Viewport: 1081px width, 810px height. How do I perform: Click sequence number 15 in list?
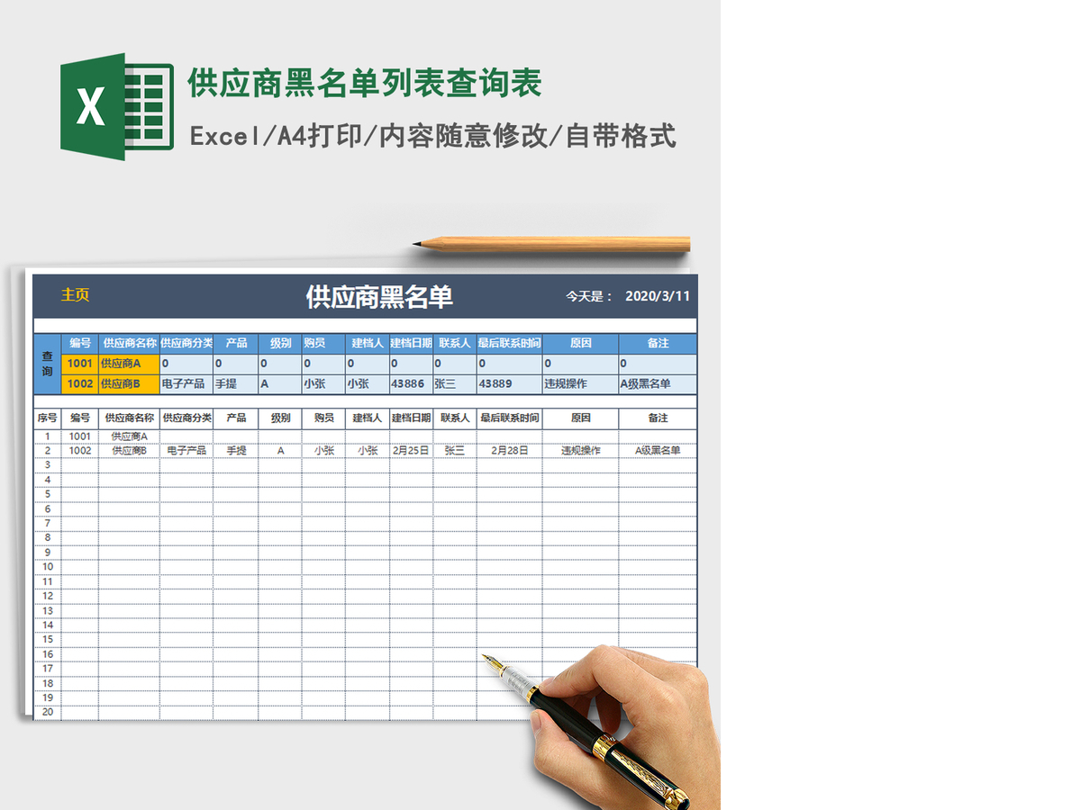[48, 639]
